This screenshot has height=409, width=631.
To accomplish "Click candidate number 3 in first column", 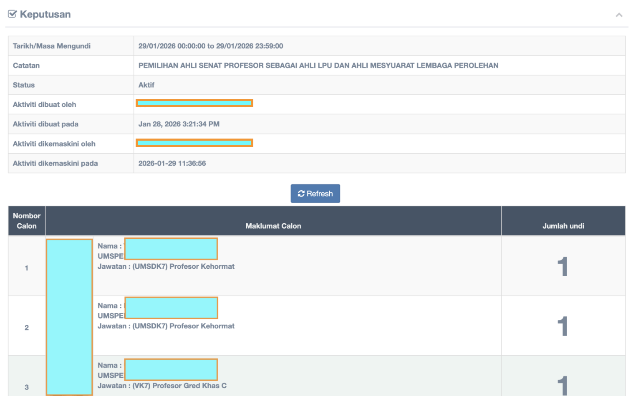I will tap(27, 387).
